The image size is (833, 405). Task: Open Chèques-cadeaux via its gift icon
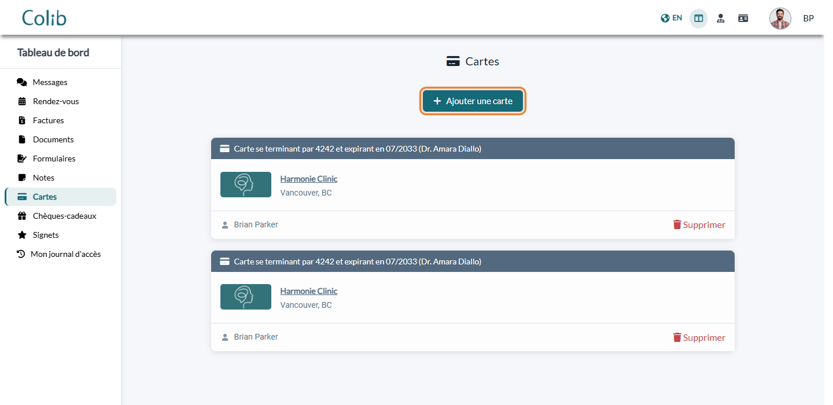click(22, 216)
